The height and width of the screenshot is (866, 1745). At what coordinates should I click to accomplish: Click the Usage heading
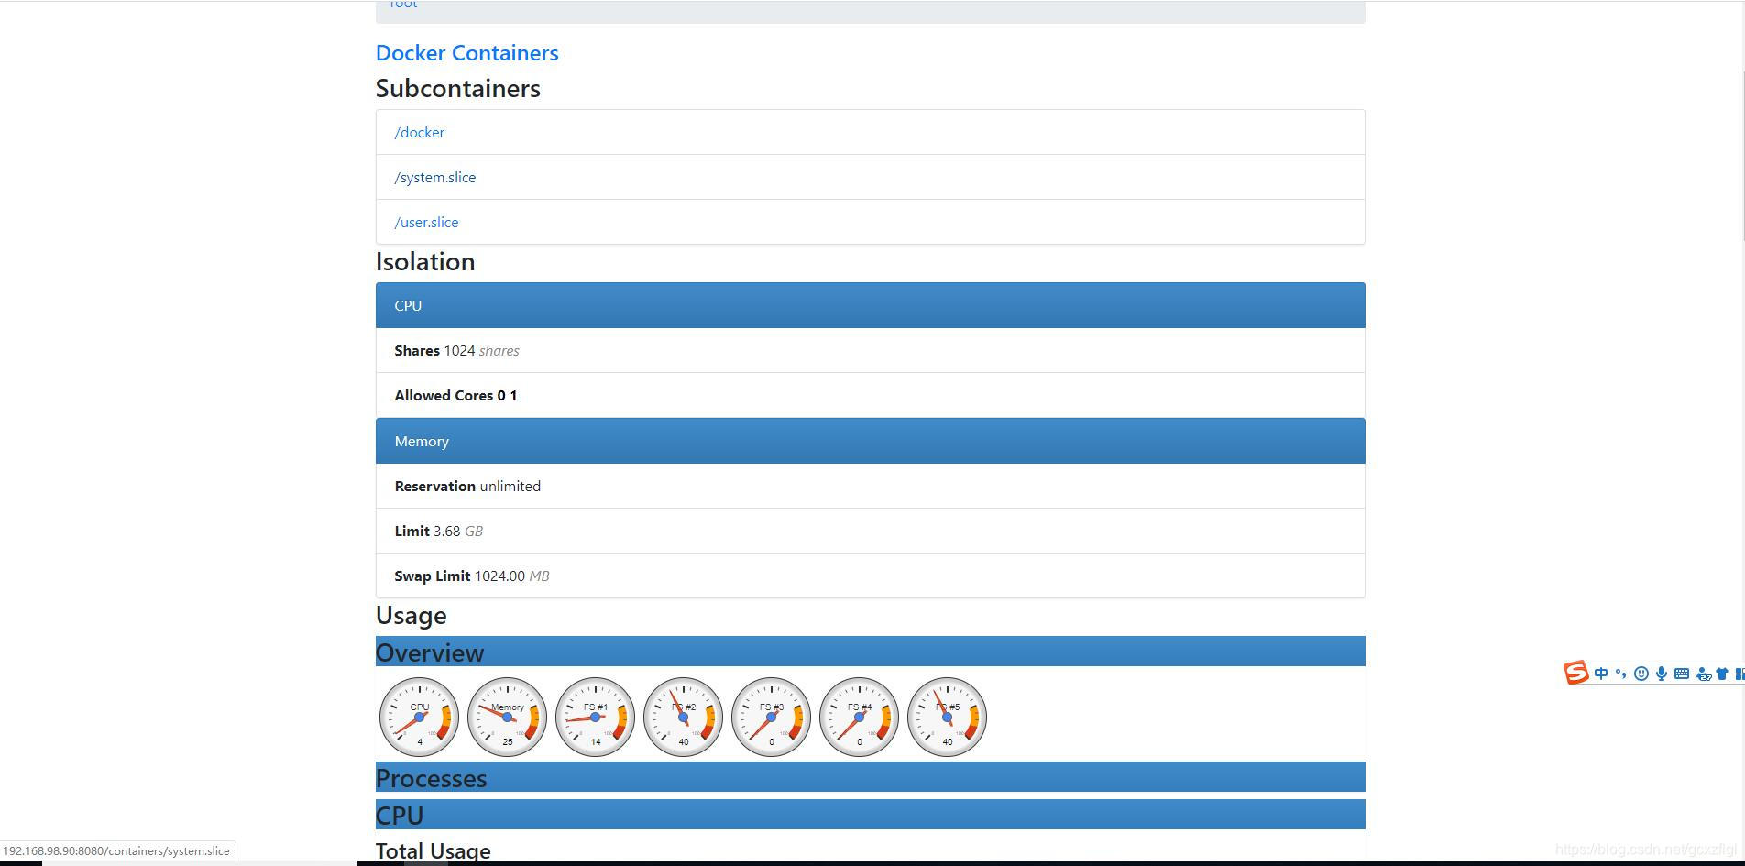click(411, 615)
